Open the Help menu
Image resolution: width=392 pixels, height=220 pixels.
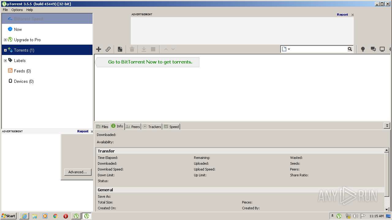click(x=29, y=10)
